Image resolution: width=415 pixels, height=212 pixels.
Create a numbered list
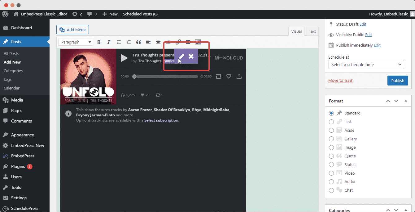tap(129, 42)
